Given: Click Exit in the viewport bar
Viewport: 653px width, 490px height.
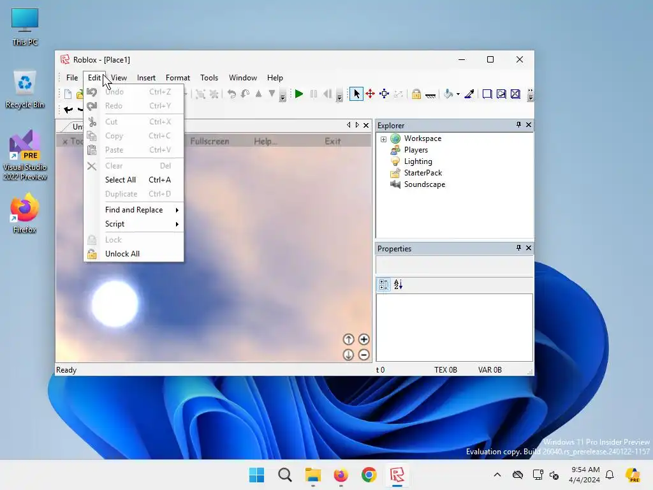Looking at the screenshot, I should tap(333, 142).
